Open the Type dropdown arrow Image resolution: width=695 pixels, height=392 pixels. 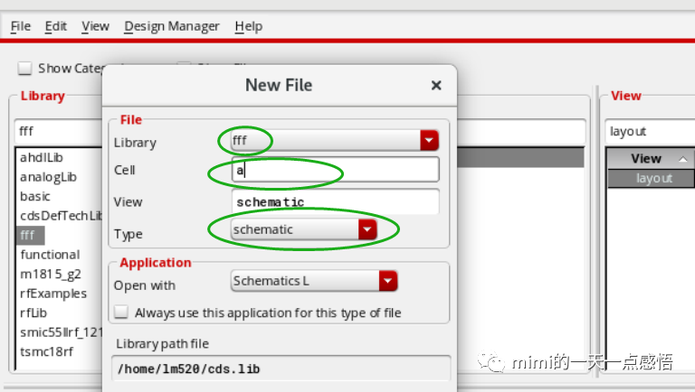tap(367, 229)
